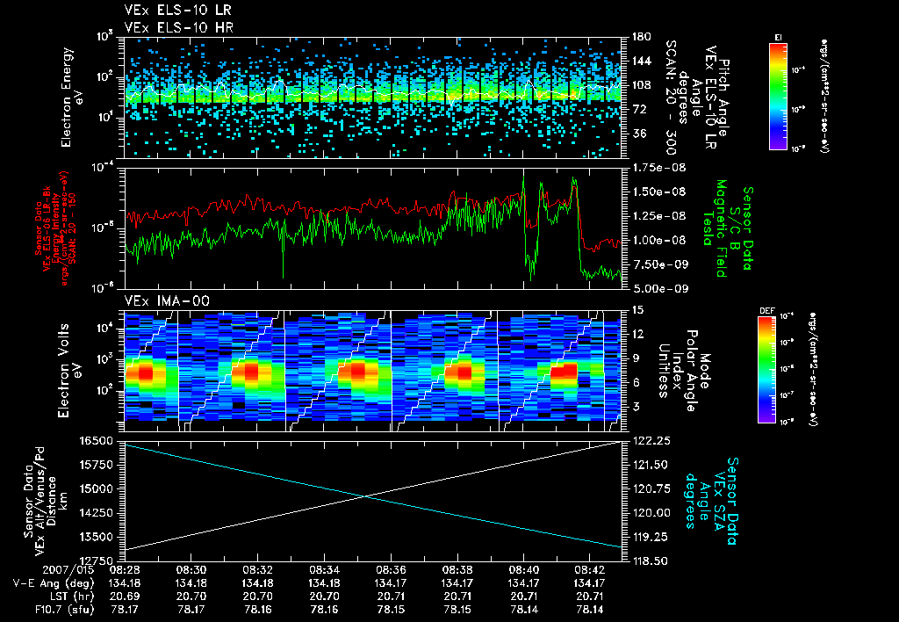Click the 180 pitch angle tick label
This screenshot has width=899, height=622.
click(x=641, y=37)
